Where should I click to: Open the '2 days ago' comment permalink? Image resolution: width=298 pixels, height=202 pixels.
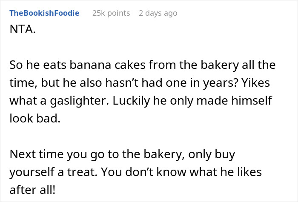158,13
